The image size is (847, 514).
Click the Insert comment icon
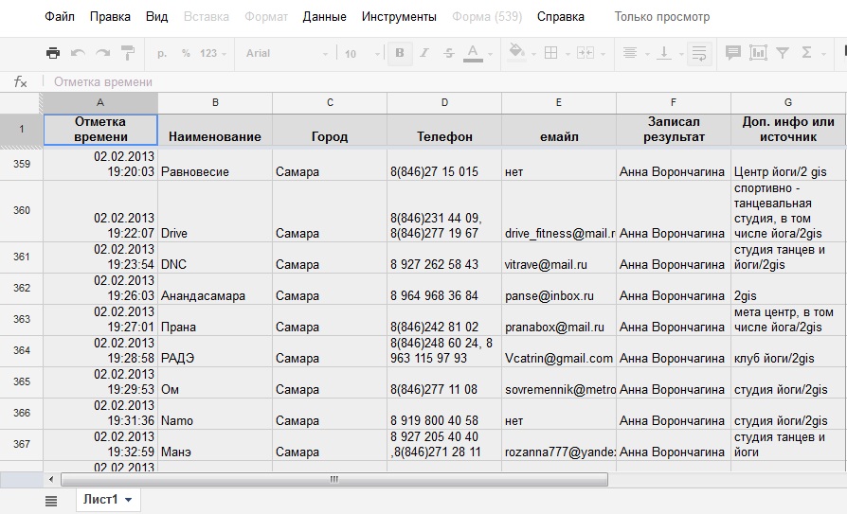(733, 52)
